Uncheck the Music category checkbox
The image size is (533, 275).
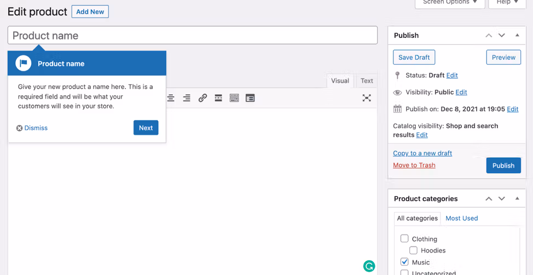point(404,262)
